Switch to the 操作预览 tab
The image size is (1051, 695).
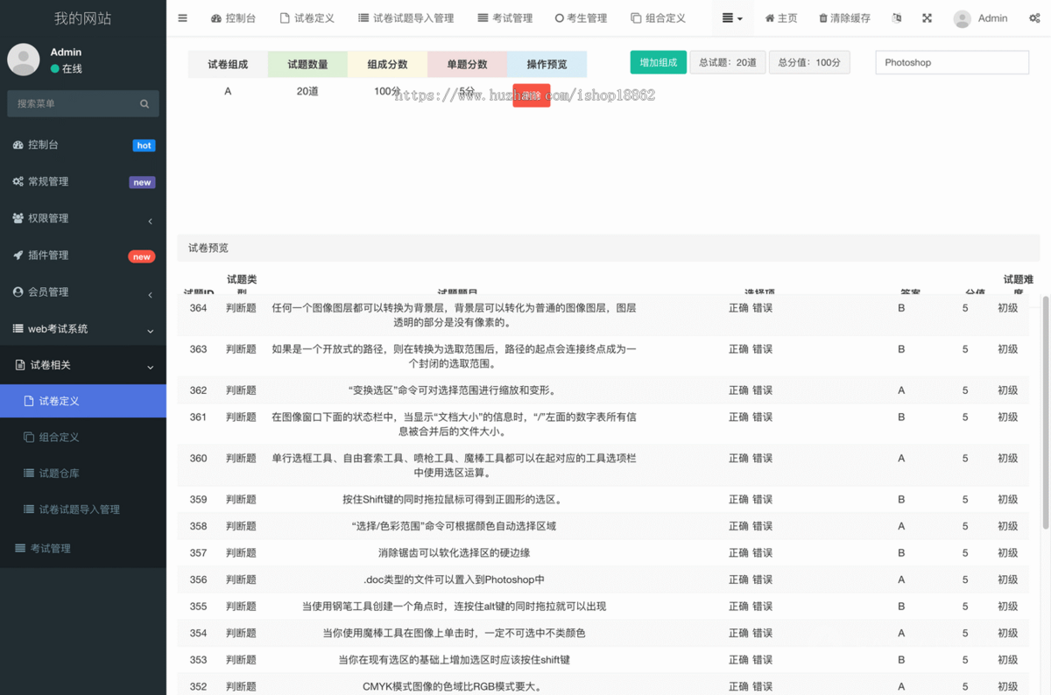point(547,63)
